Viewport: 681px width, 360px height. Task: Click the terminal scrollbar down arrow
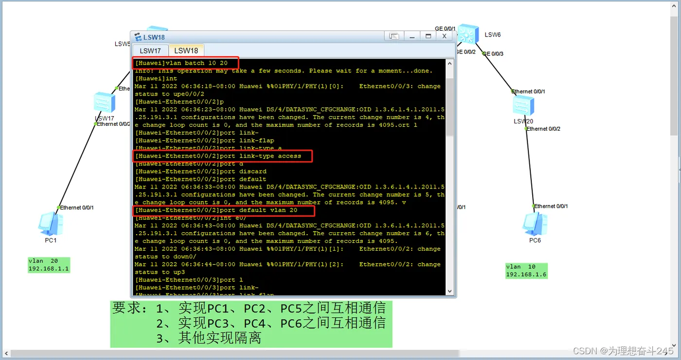[450, 291]
